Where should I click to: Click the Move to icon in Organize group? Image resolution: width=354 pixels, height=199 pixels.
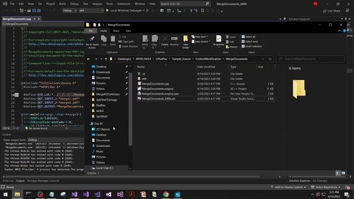(145, 42)
